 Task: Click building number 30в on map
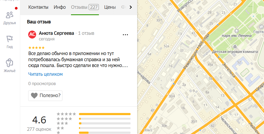pos(164,125)
